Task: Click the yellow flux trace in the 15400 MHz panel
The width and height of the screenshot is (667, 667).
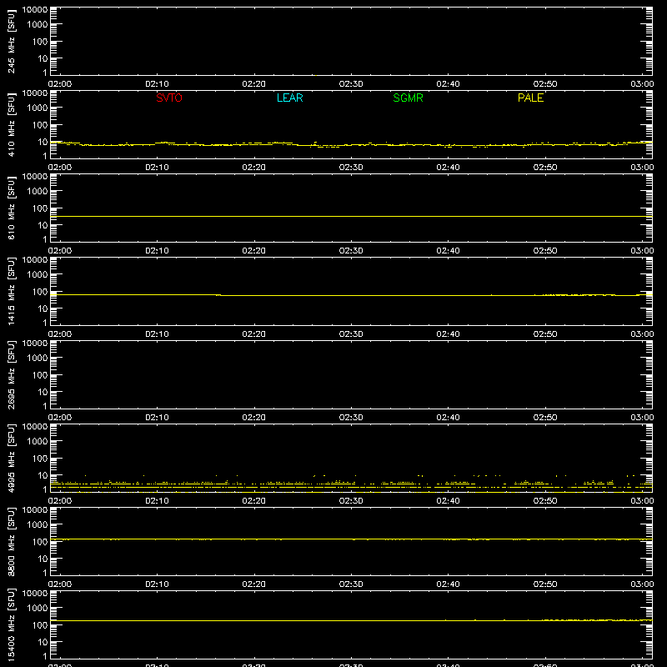Action: coord(351,620)
